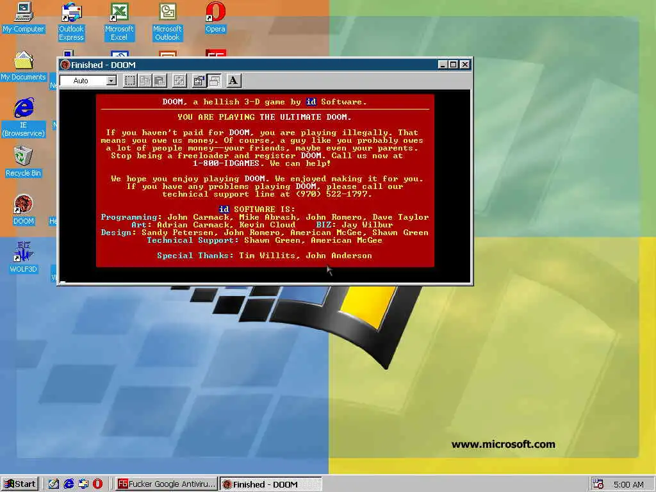Click the Finished - DOOM title bar text
This screenshot has height=492, width=656.
click(103, 65)
